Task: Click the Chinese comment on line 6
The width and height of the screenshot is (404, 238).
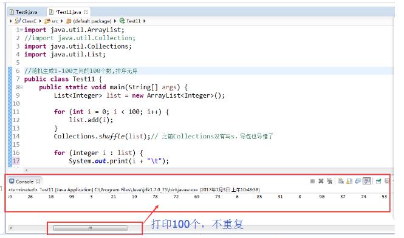Action: pos(81,71)
